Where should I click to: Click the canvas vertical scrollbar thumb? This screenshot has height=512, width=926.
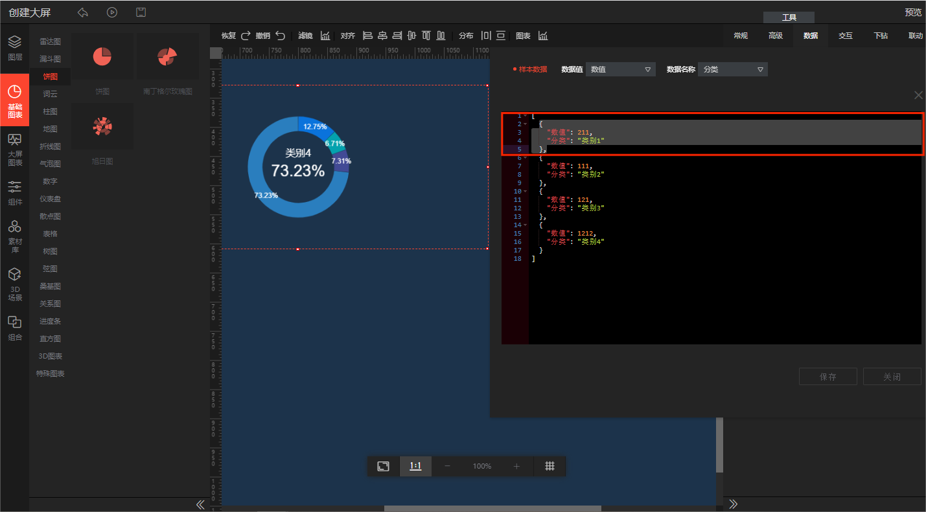point(719,445)
